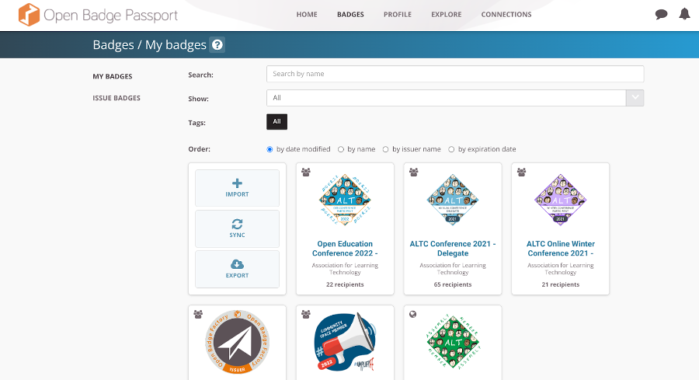Open the Connections menu

coord(506,14)
